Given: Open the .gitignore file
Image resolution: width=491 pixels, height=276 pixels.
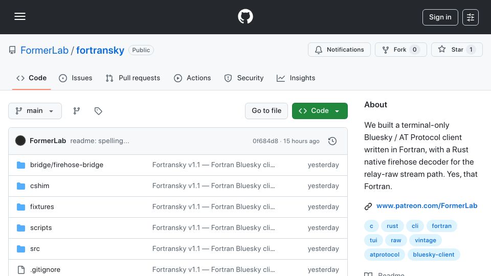Looking at the screenshot, I should point(46,270).
